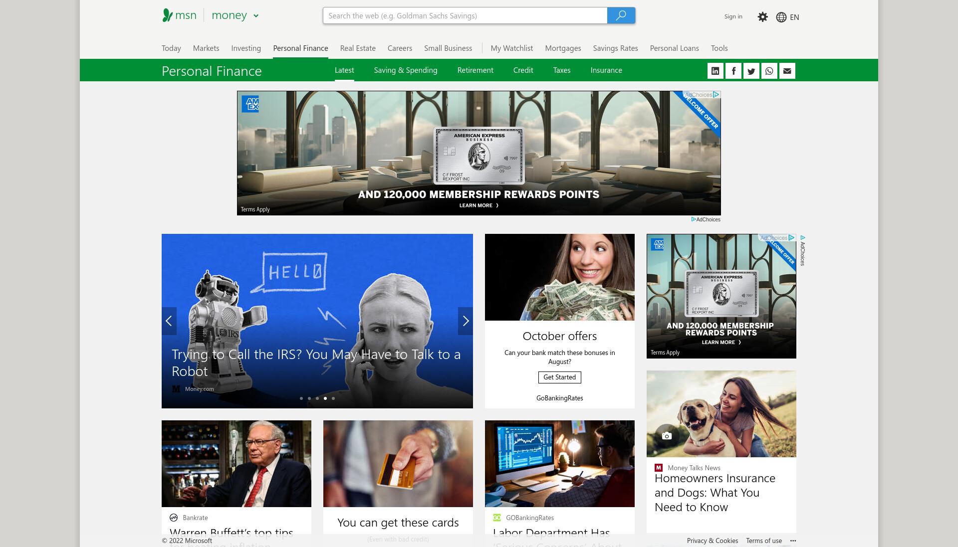Open the settings gear icon
Screen dimensions: 958x547
point(762,17)
